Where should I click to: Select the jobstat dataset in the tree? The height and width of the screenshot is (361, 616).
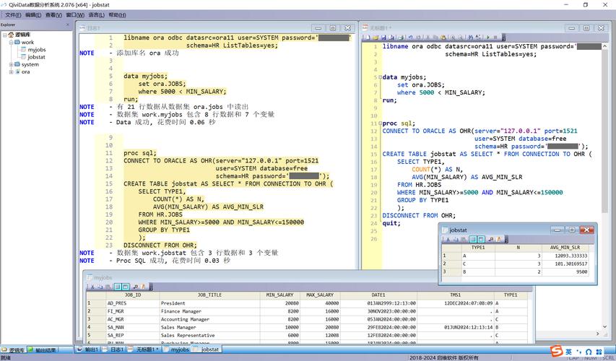(x=36, y=57)
